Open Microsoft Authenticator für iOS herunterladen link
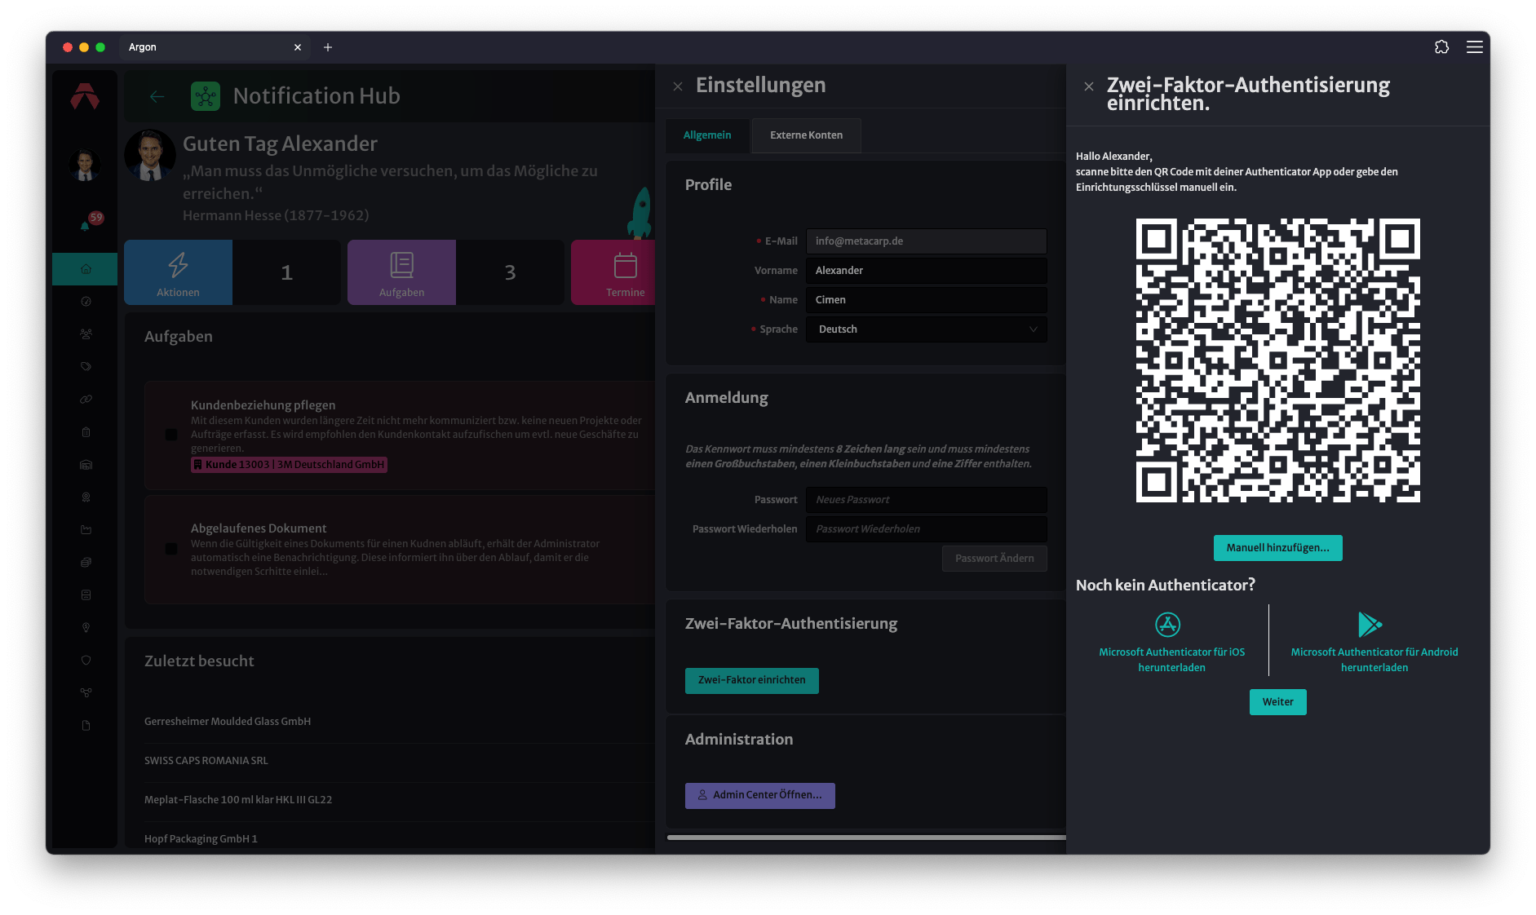The image size is (1536, 915). pyautogui.click(x=1171, y=660)
